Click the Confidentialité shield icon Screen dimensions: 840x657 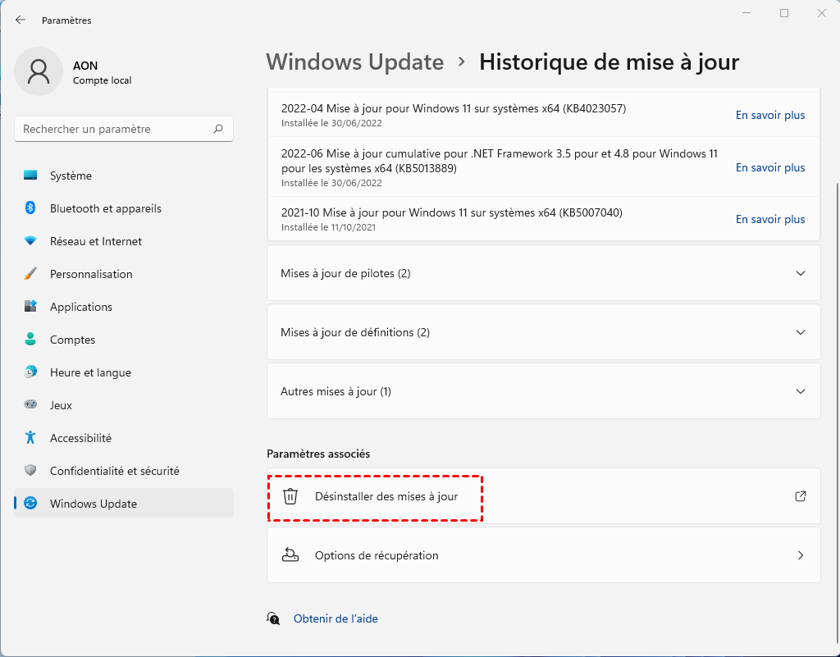[x=30, y=471]
